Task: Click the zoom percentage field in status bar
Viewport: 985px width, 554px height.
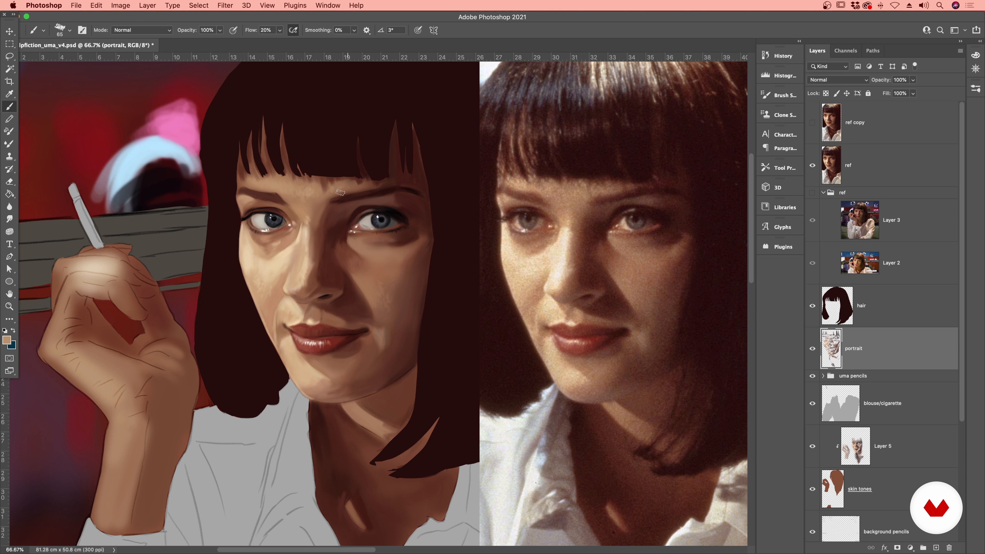Action: click(15, 549)
